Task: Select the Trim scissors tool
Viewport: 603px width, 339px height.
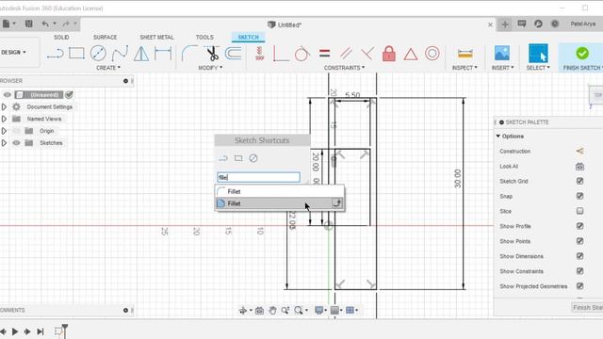Action: 211,54
